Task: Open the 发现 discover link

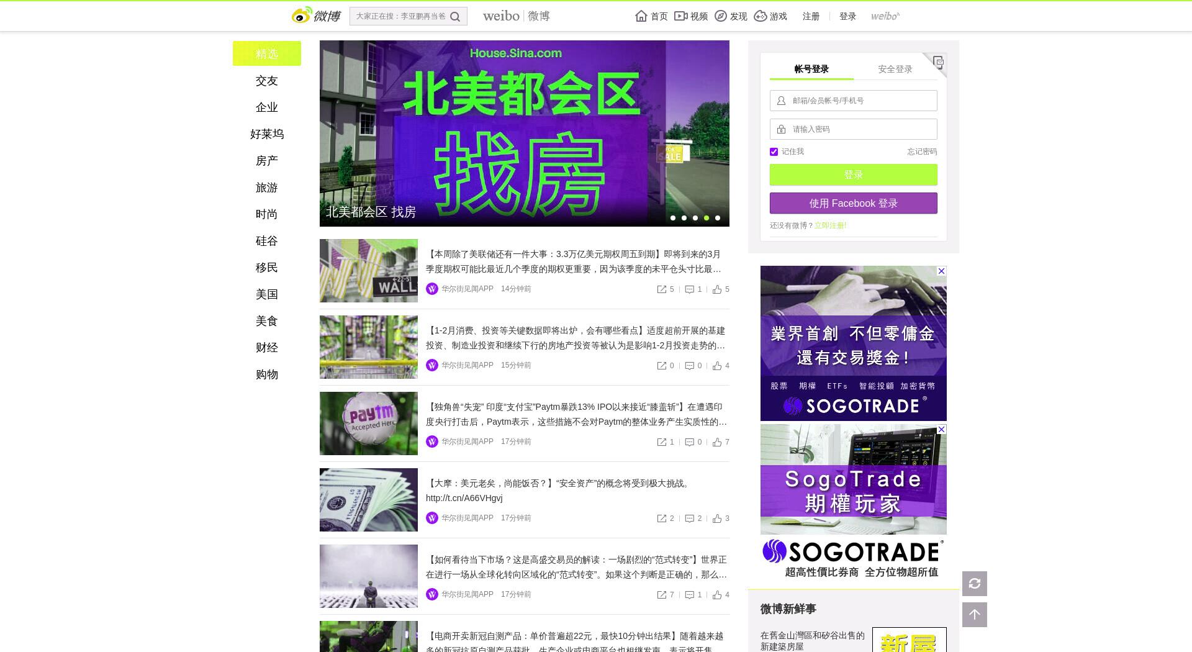Action: [731, 16]
